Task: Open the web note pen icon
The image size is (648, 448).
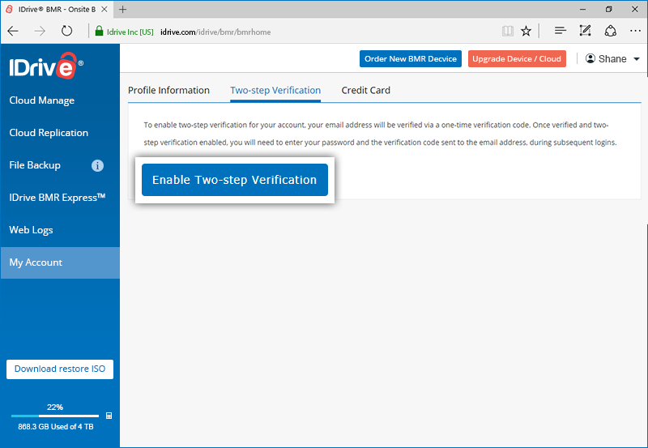Action: (x=585, y=31)
